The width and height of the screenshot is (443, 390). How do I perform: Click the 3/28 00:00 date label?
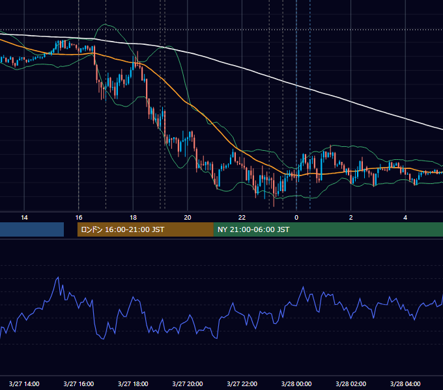pyautogui.click(x=296, y=383)
